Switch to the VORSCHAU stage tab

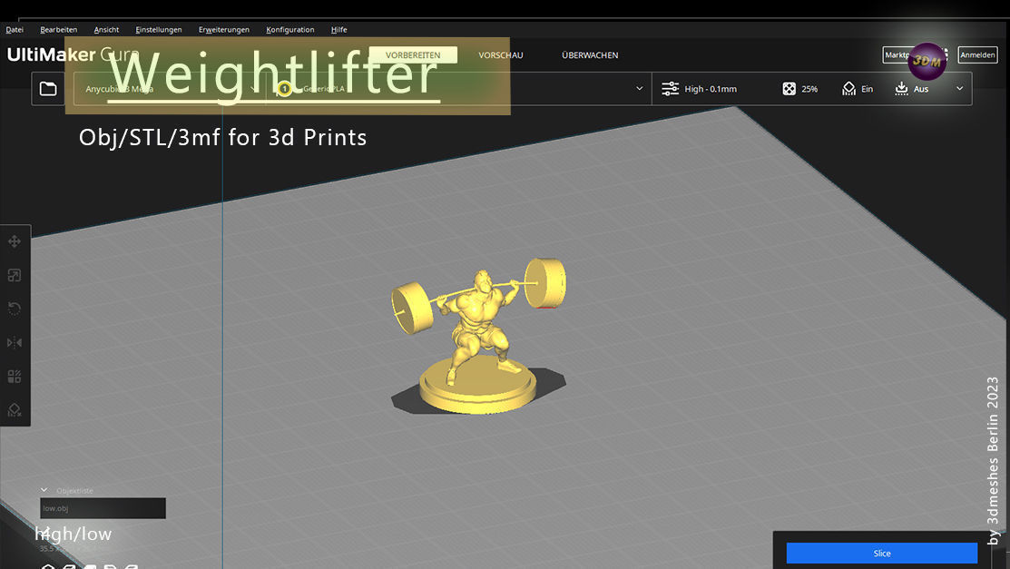501,55
